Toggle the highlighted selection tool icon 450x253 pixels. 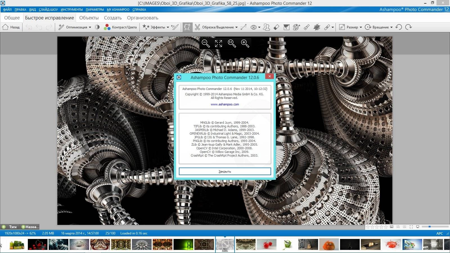tap(187, 27)
